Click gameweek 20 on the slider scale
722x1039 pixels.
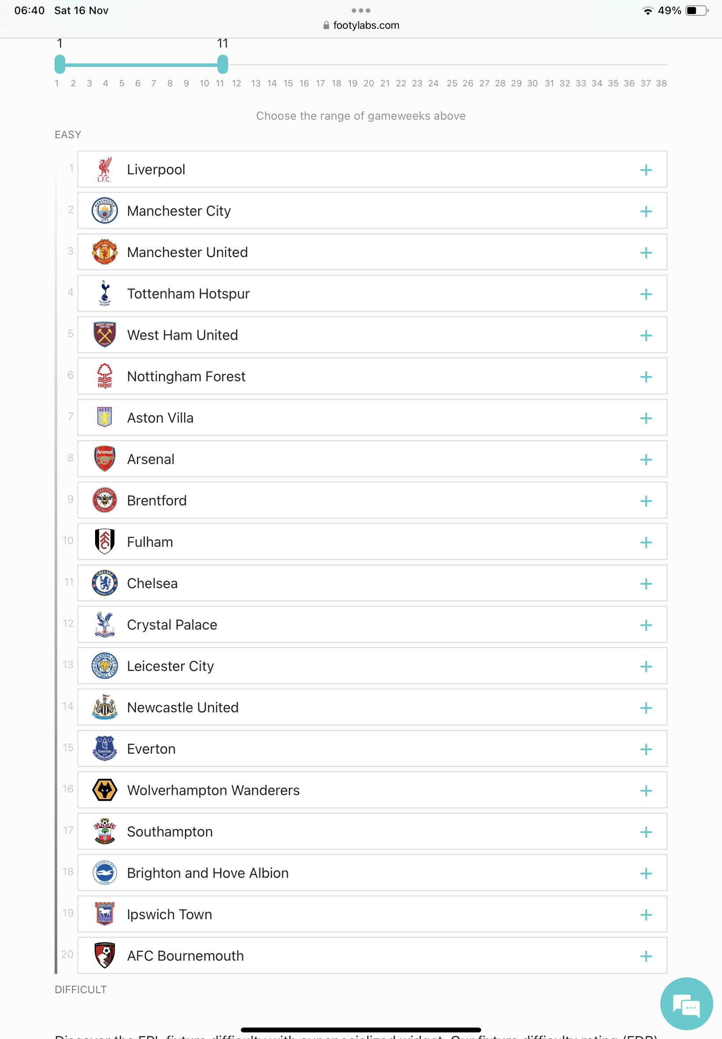(368, 83)
